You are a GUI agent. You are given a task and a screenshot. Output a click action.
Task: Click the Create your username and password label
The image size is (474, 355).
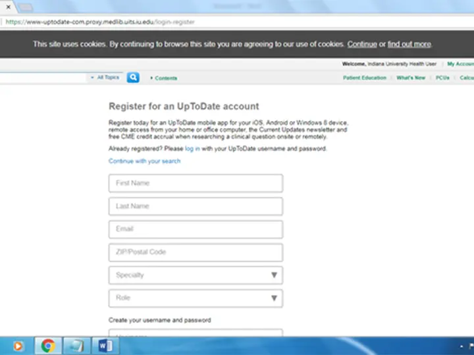(x=159, y=320)
